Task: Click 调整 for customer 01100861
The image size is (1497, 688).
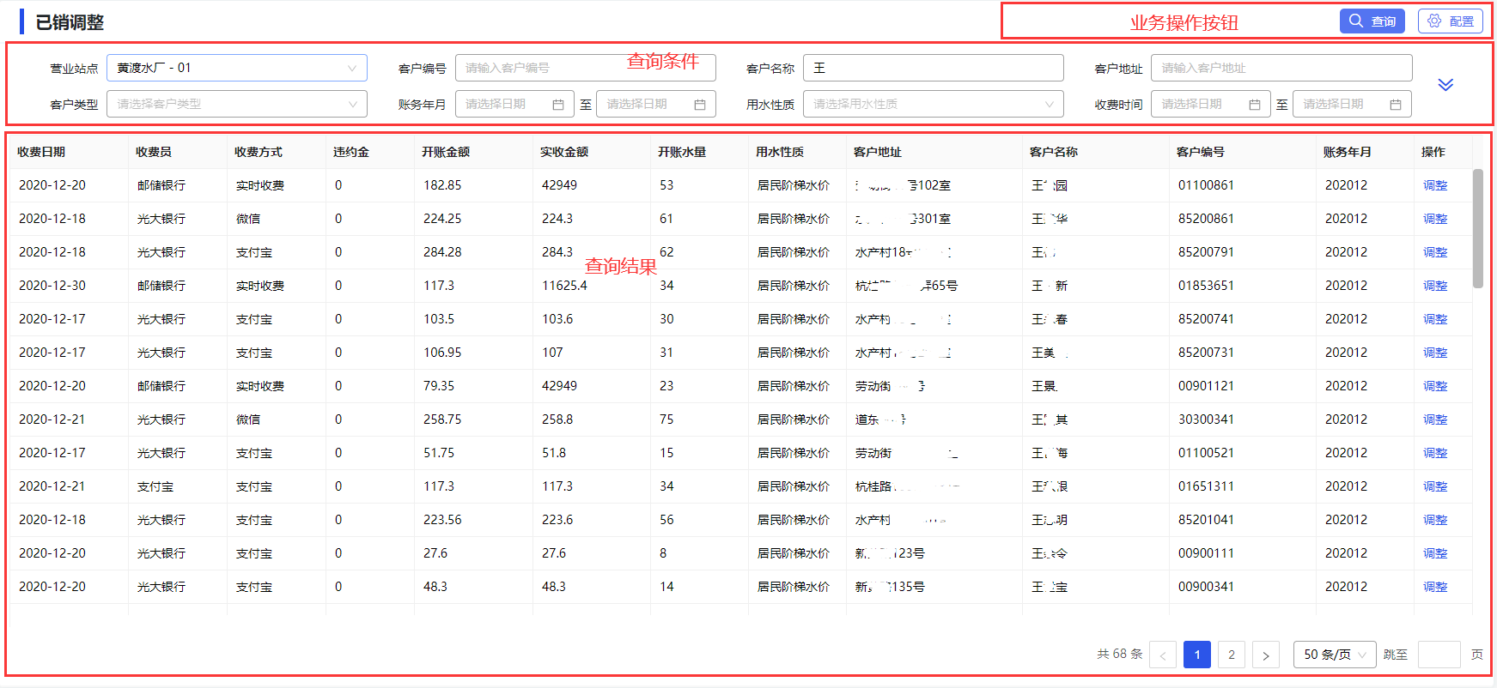Action: point(1435,185)
